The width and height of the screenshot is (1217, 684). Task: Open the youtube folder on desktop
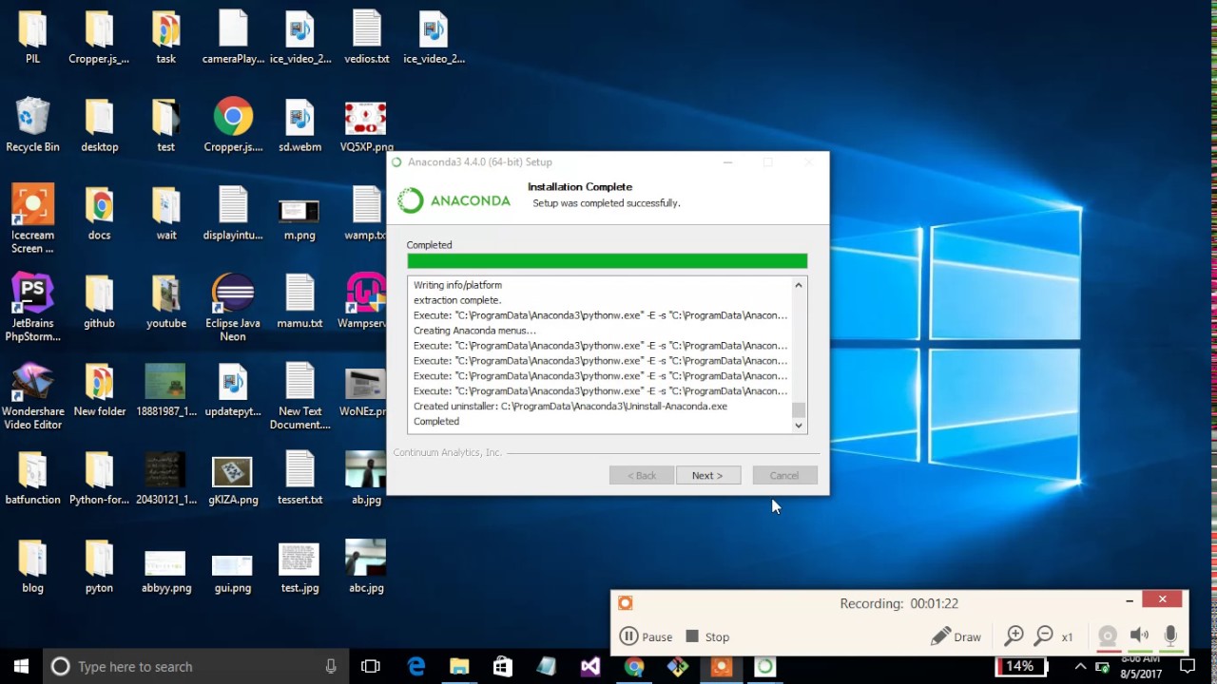pyautogui.click(x=166, y=302)
